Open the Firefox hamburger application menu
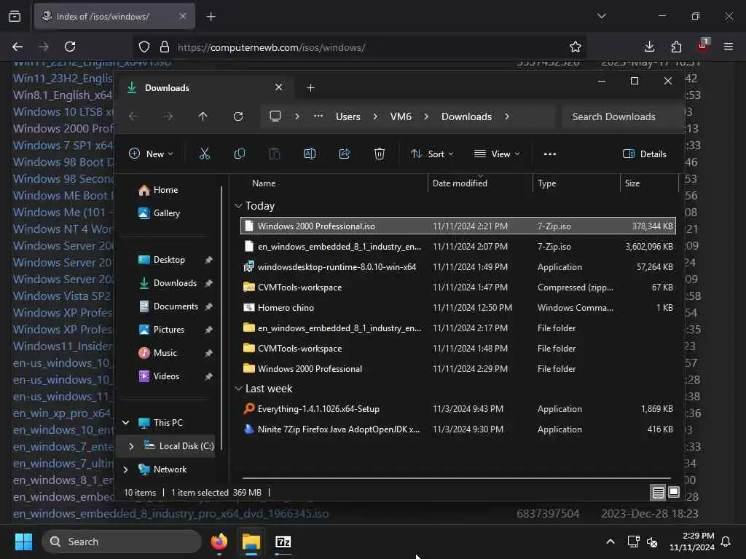 729,47
